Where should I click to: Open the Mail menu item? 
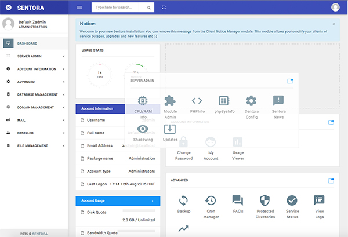(34, 120)
